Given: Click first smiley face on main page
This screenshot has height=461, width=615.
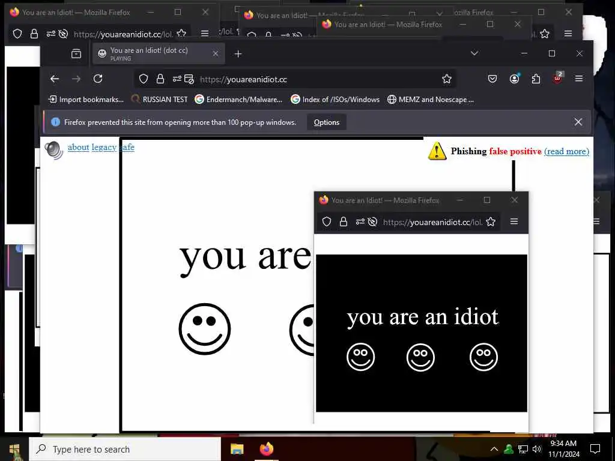Looking at the screenshot, I should (204, 329).
